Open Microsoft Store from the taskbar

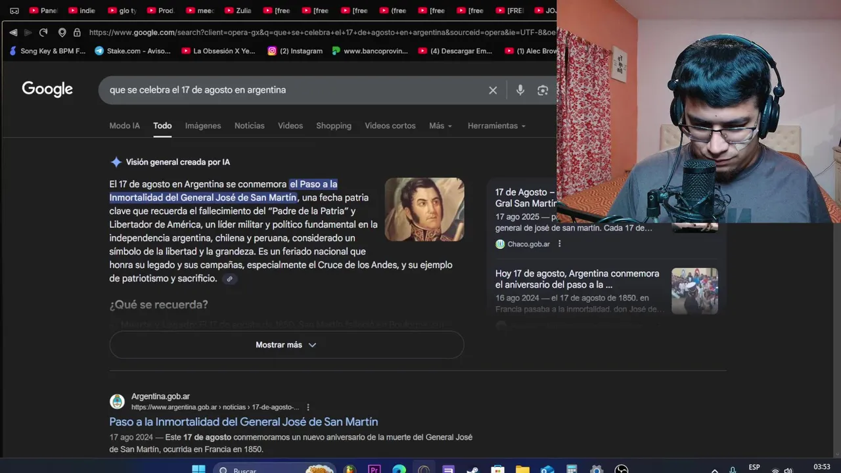497,469
